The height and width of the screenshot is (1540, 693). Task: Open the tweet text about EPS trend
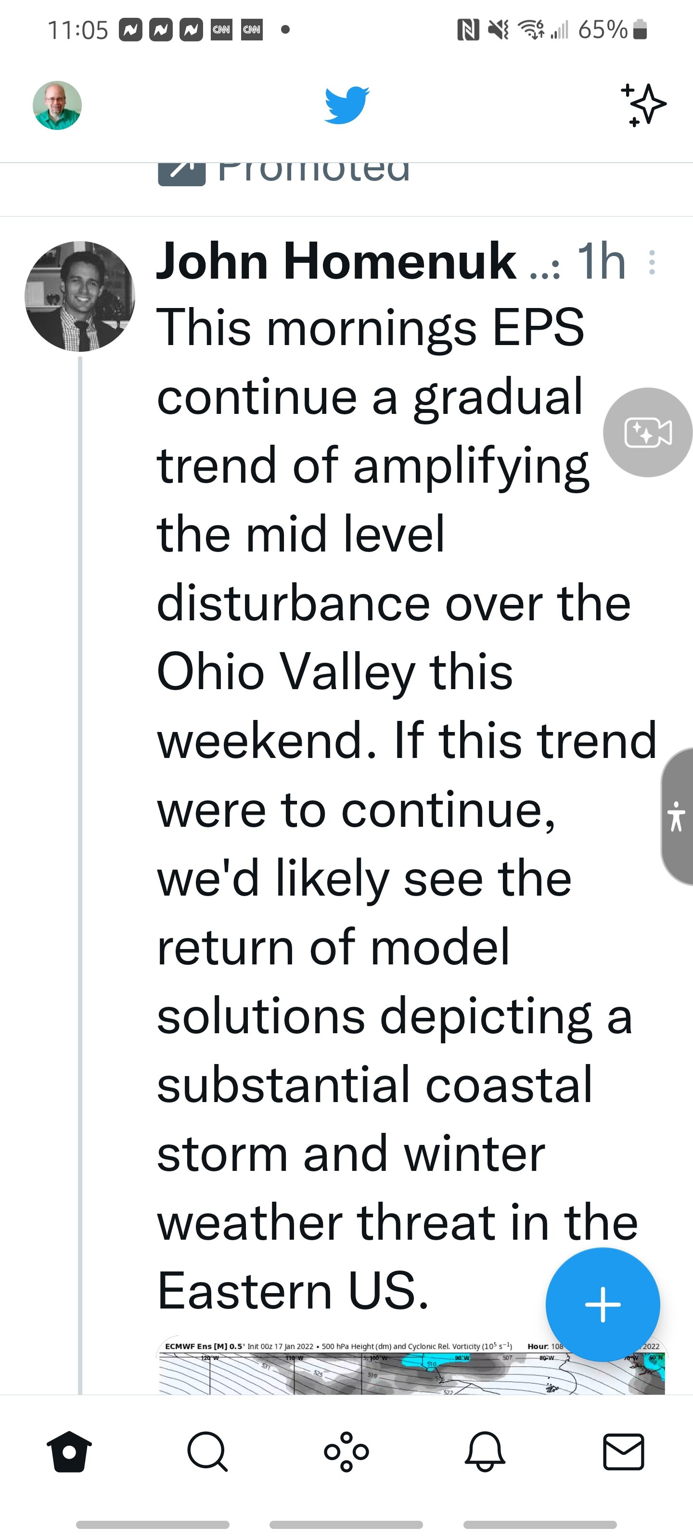[x=407, y=809]
